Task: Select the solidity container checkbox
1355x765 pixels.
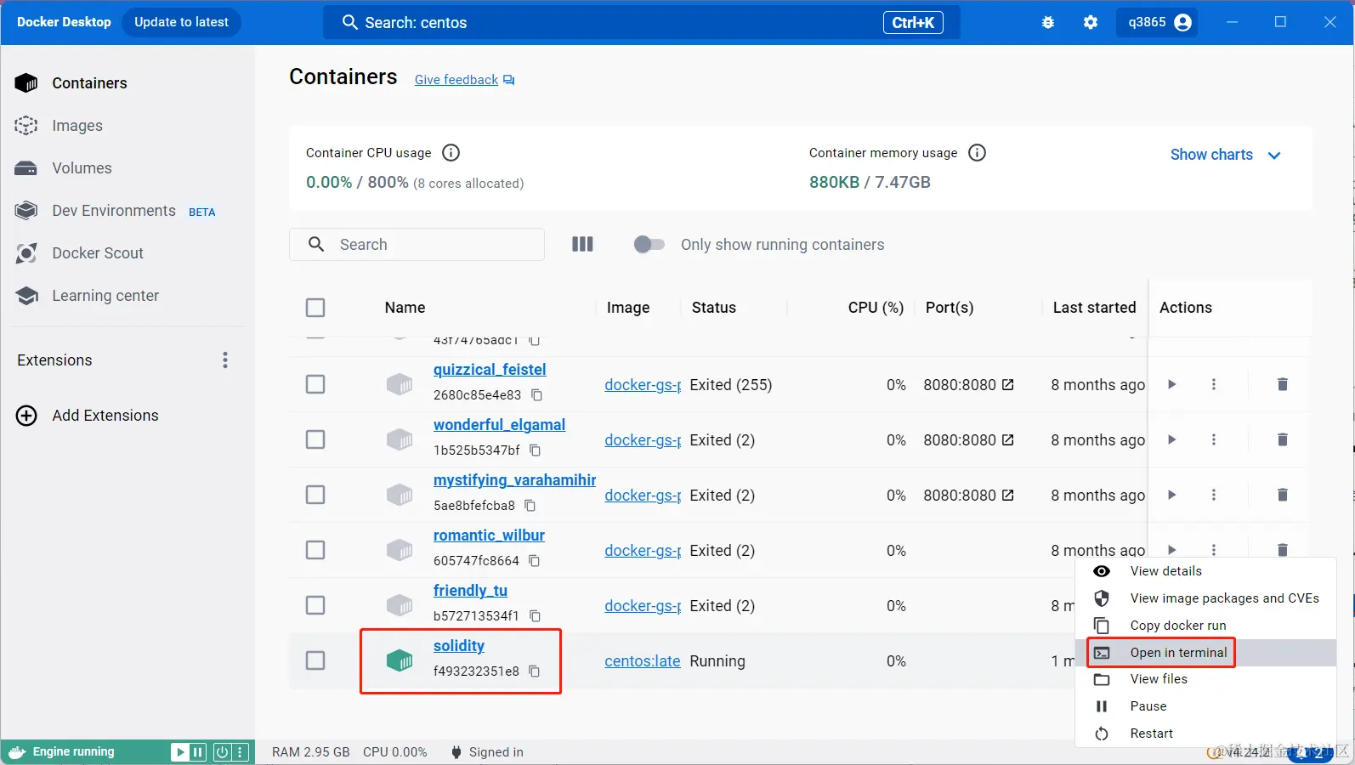Action: pos(315,661)
